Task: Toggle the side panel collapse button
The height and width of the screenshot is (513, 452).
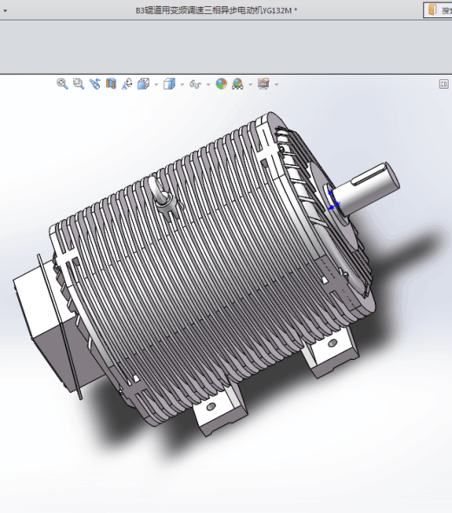Action: (x=443, y=84)
